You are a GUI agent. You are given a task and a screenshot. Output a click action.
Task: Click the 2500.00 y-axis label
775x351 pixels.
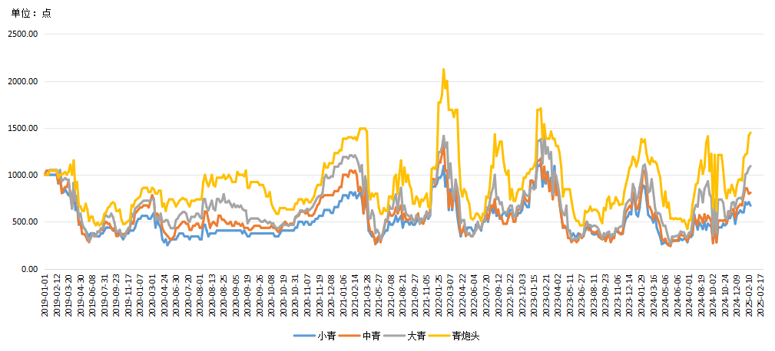tap(22, 34)
